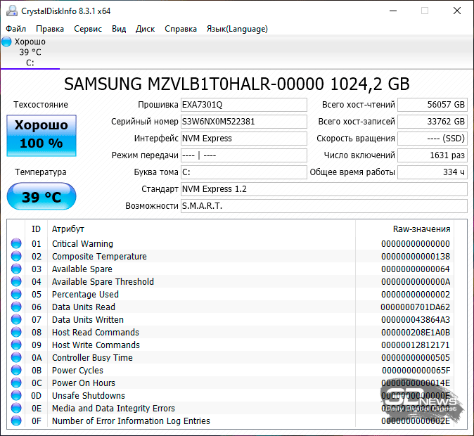Select the Data Units Written attribute name
The height and width of the screenshot is (436, 474).
click(x=88, y=320)
